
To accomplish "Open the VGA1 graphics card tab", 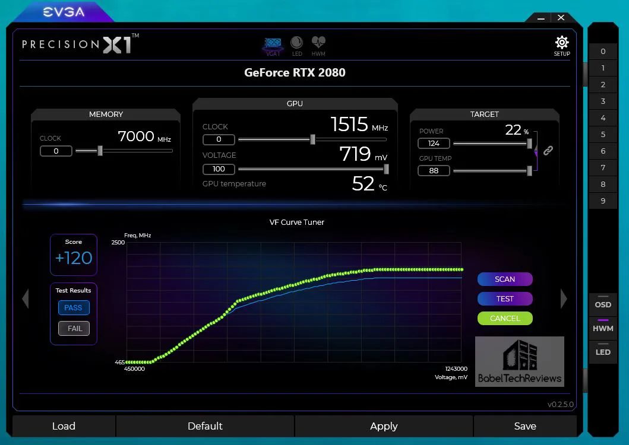I will coord(273,46).
